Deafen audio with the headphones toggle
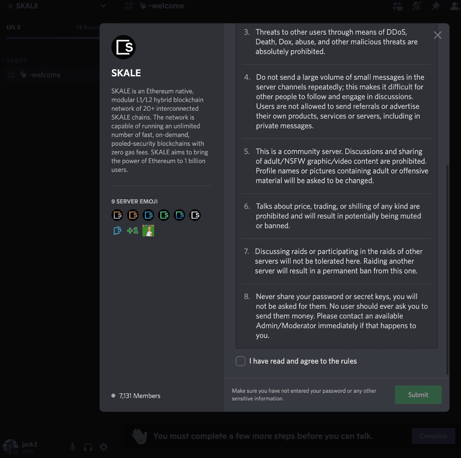Screen dimensions: 461x458 (88, 447)
